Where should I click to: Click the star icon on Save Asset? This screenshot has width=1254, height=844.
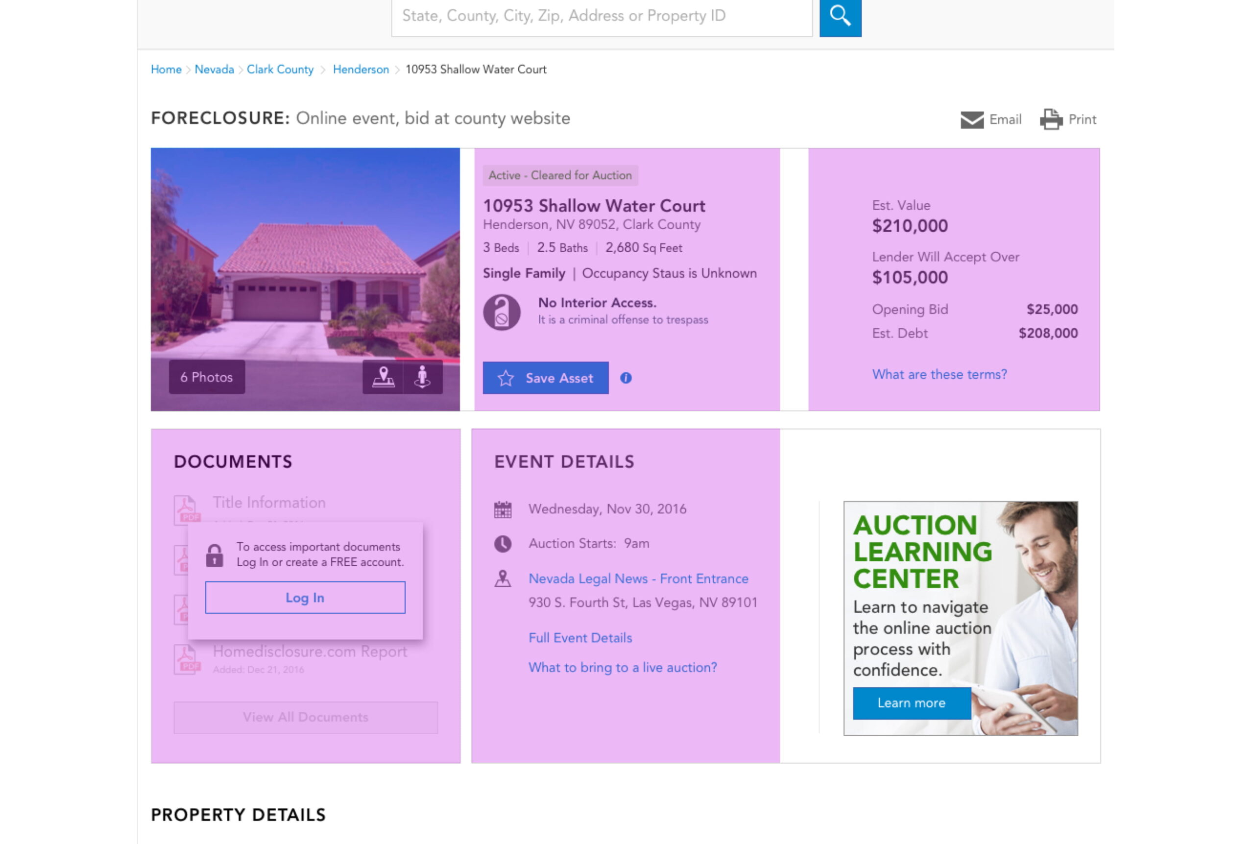pyautogui.click(x=506, y=378)
